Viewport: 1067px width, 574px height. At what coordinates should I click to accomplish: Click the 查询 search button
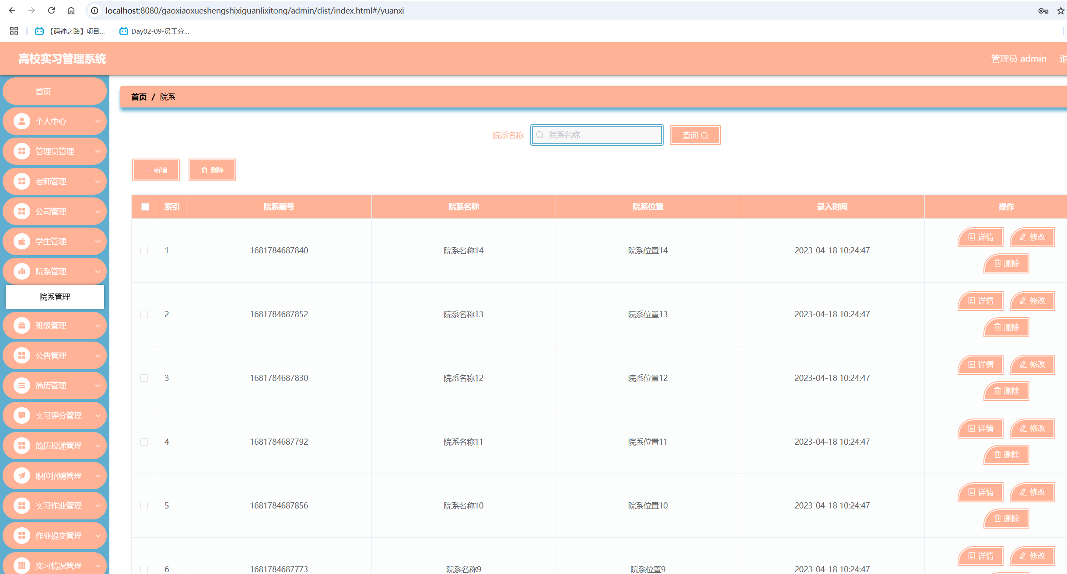695,135
